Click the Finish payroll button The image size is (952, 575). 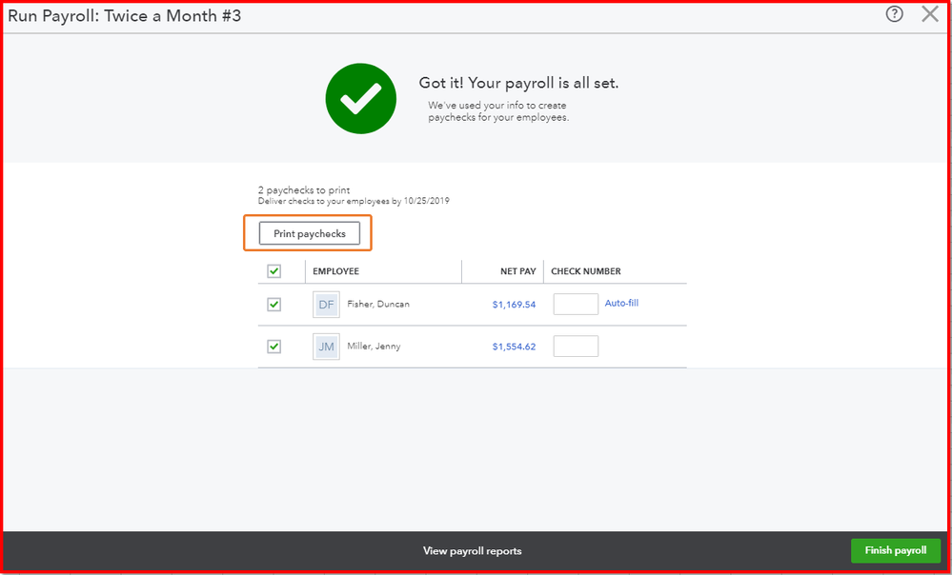click(896, 551)
